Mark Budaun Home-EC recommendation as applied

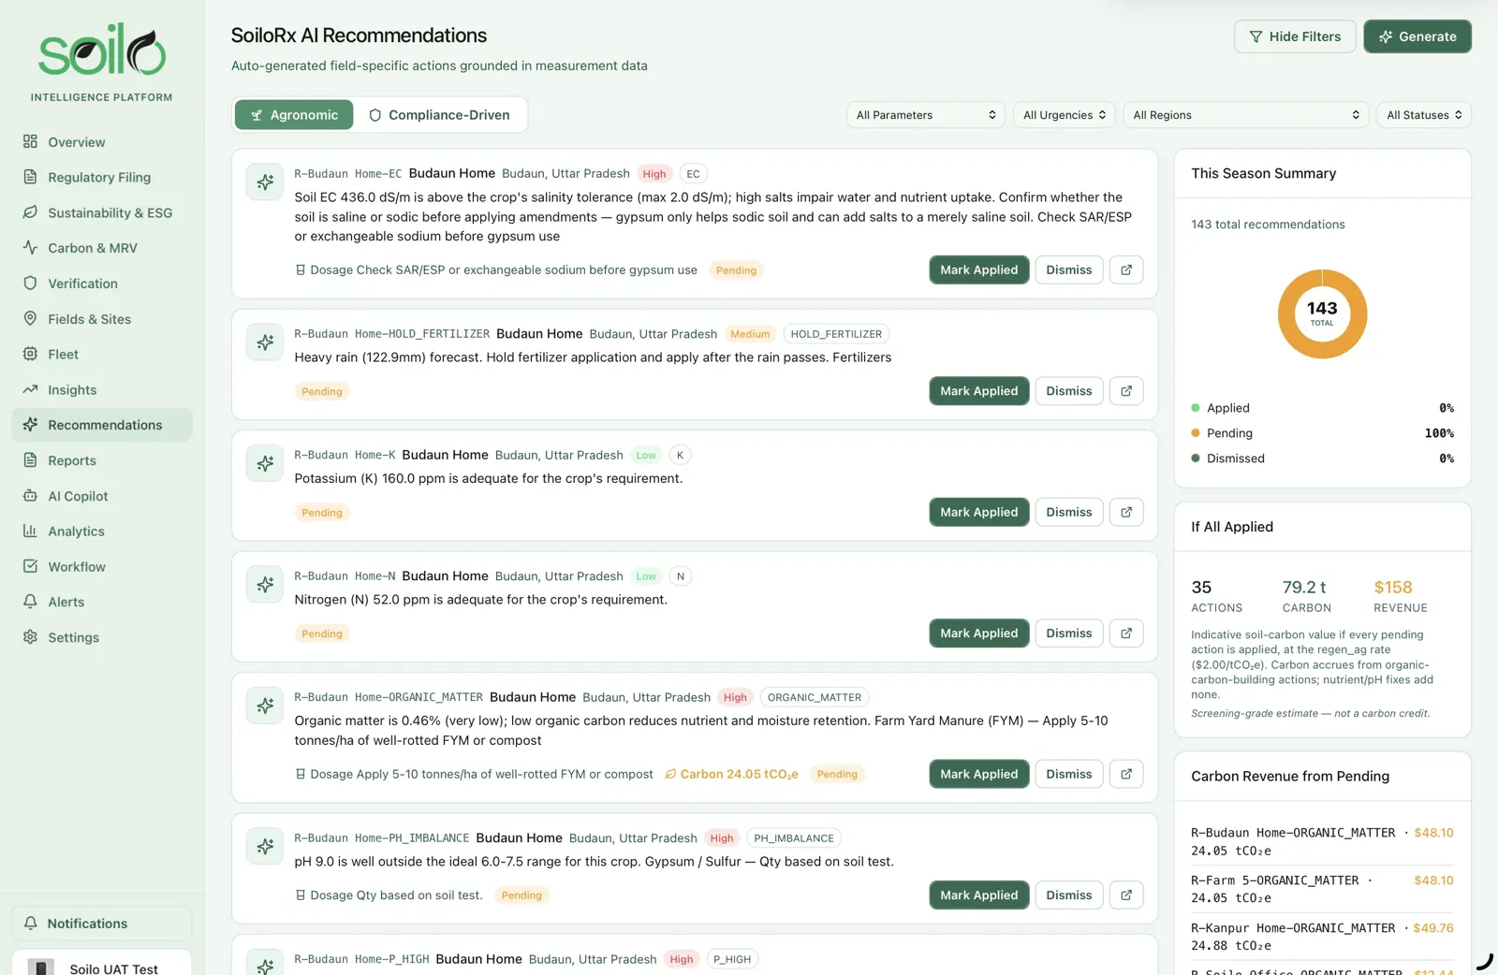tap(979, 269)
